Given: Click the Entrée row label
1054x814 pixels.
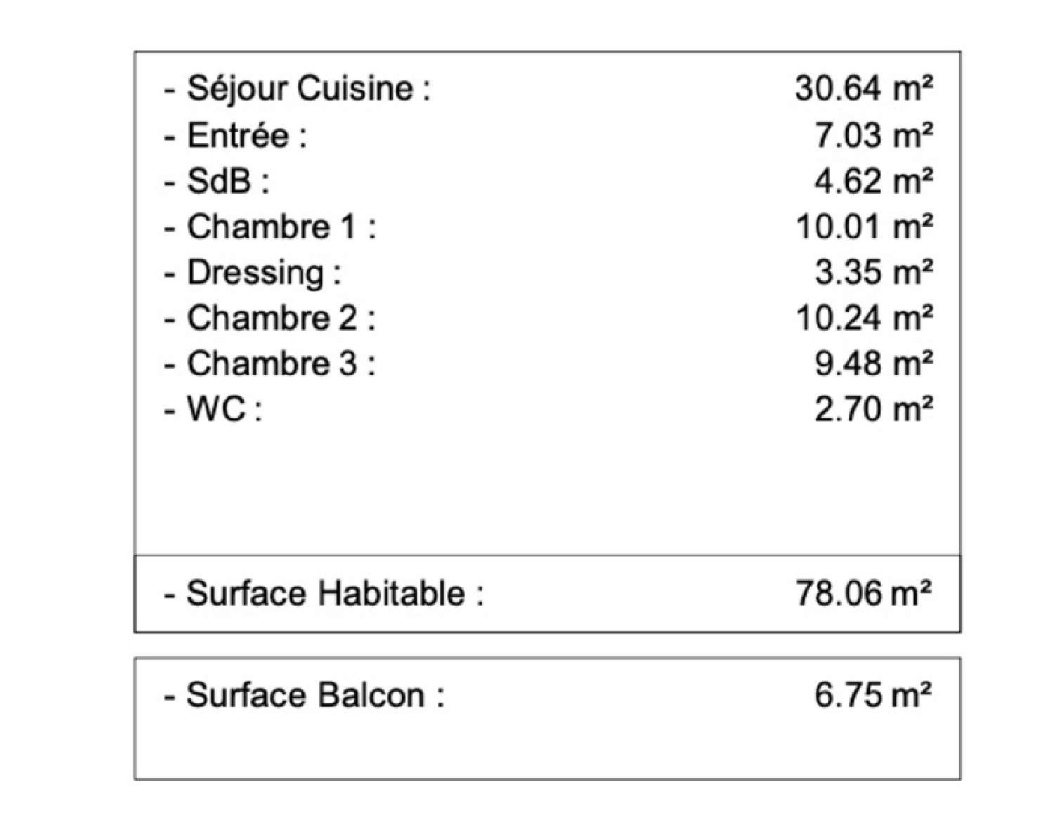Looking at the screenshot, I should click(x=236, y=136).
